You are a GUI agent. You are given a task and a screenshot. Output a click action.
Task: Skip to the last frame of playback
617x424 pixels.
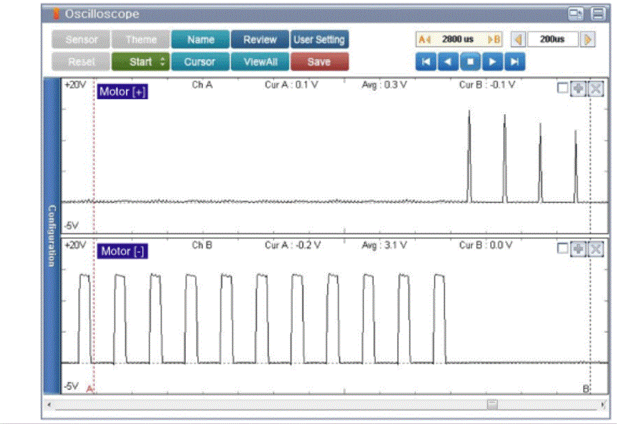pyautogui.click(x=515, y=62)
